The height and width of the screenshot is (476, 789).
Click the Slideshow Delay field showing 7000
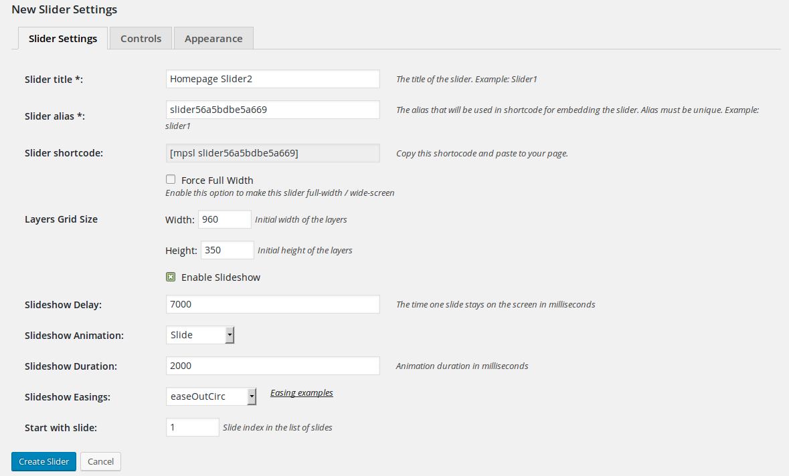tap(272, 304)
